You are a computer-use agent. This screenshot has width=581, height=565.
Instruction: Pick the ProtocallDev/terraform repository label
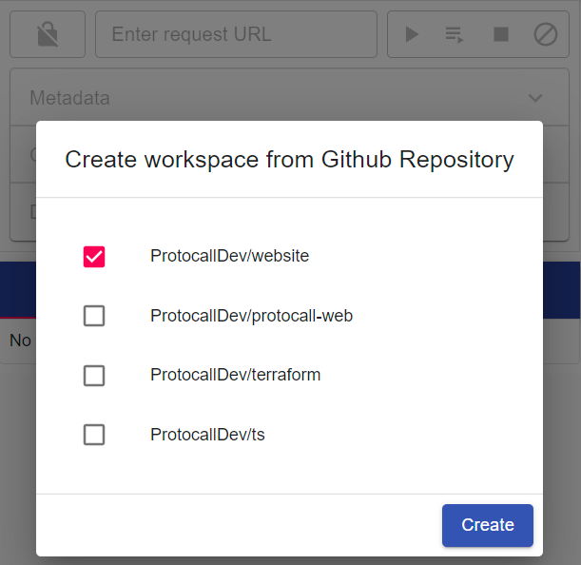click(235, 375)
